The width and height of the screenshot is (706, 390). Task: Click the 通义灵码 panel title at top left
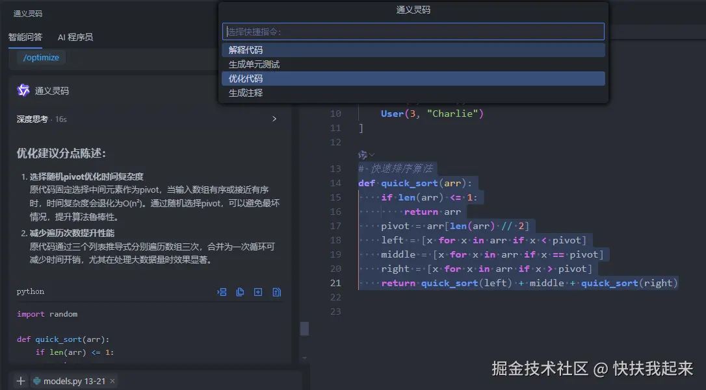pyautogui.click(x=28, y=14)
